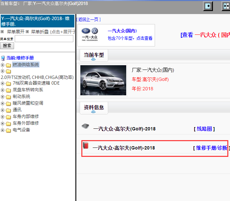Select 暖风装置和空调 item
This screenshot has width=230, height=201.
click(28, 103)
